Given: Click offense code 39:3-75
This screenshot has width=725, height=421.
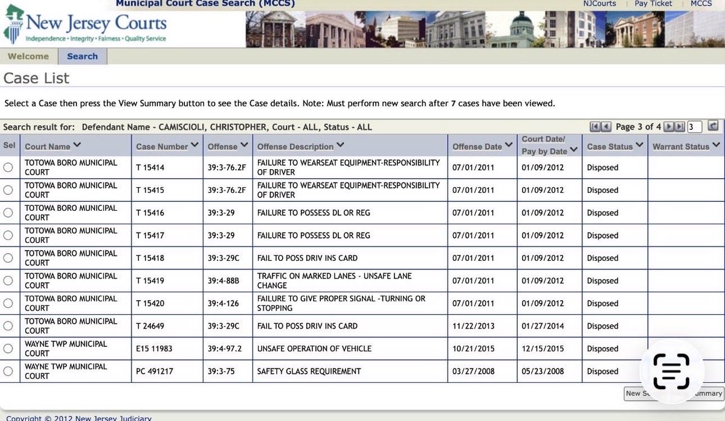Looking at the screenshot, I should click(221, 371).
